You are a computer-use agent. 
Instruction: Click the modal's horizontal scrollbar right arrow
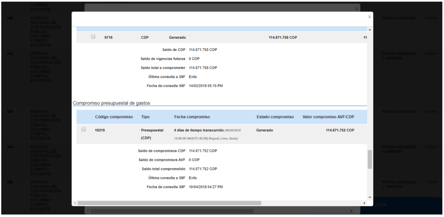[364, 203]
